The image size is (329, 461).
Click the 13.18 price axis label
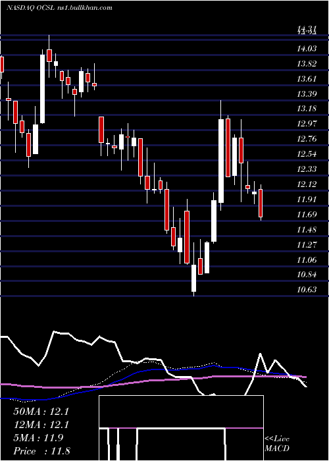tap(307, 109)
